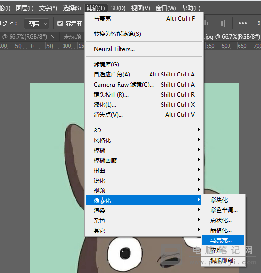Switch to the 未标题 document tab

tap(74, 37)
